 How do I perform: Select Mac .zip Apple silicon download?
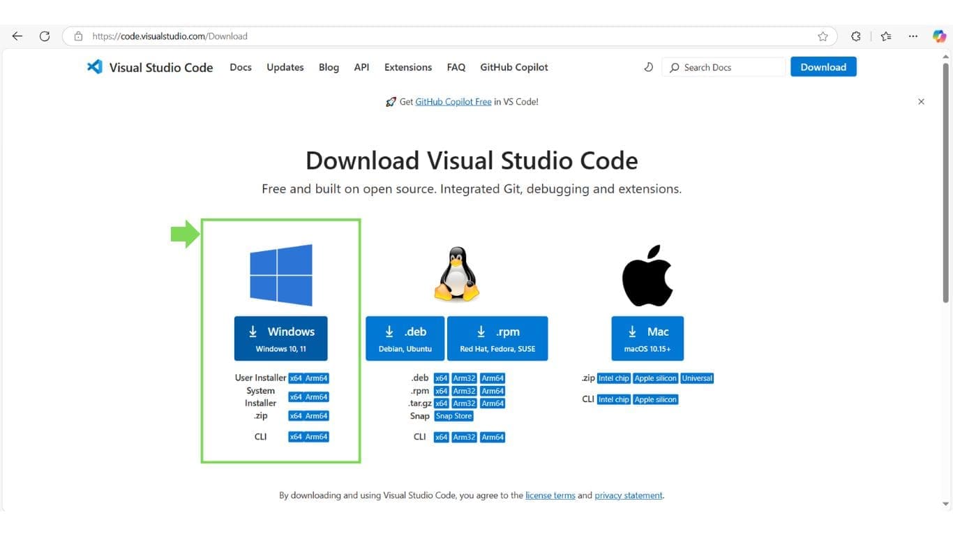coord(656,378)
